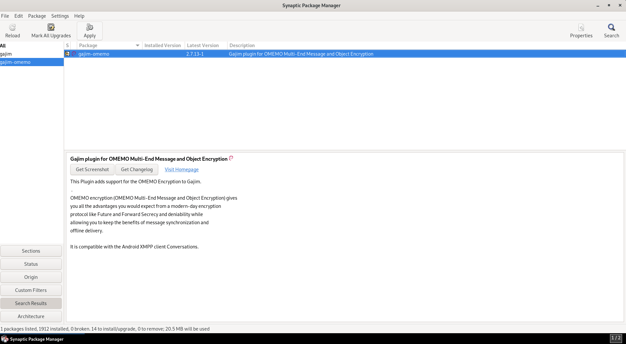Click the Get Changelog button
Screen dimensions: 626x344
[x=137, y=170]
